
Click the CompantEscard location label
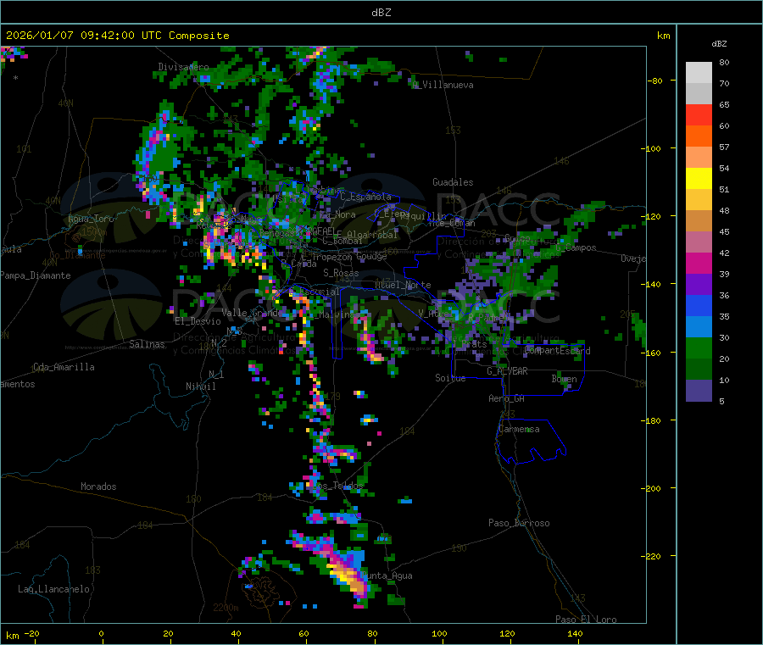click(x=557, y=351)
